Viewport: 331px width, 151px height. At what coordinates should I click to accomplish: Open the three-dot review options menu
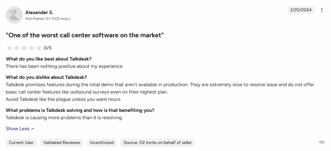322,10
